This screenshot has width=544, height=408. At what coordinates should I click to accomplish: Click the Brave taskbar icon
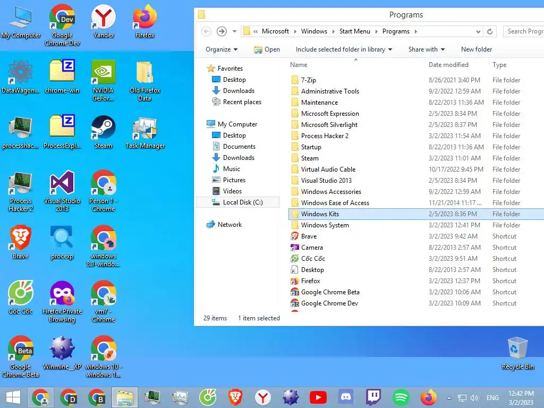tap(235, 397)
